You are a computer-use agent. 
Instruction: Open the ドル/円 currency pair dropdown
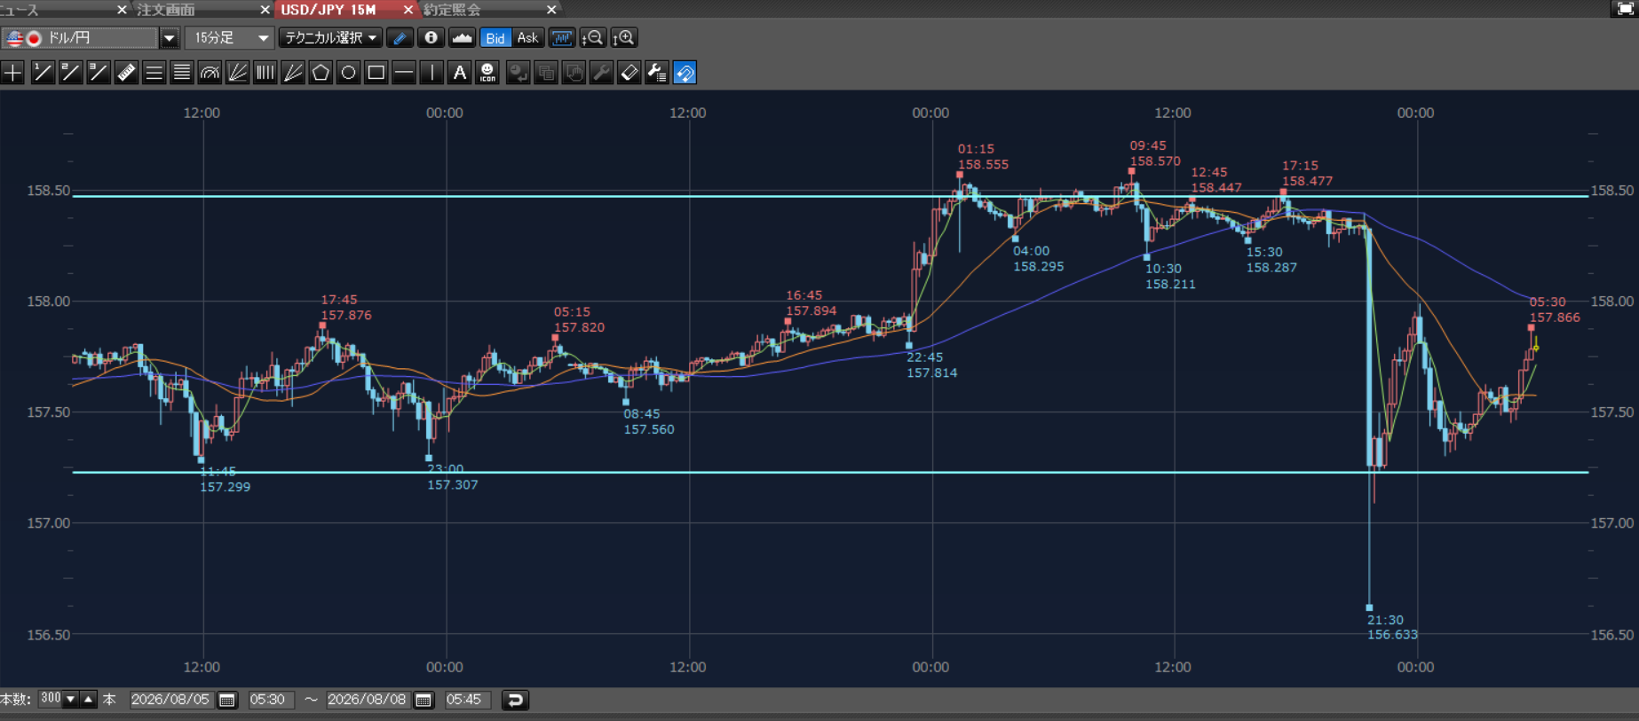pyautogui.click(x=170, y=38)
